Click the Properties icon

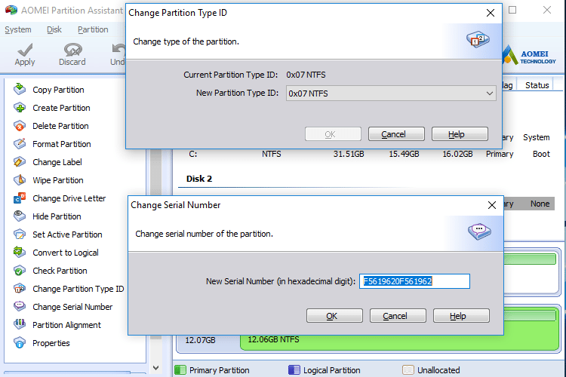point(20,342)
